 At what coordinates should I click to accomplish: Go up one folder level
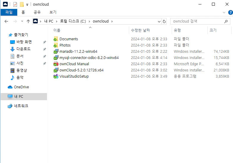click(x=28, y=21)
